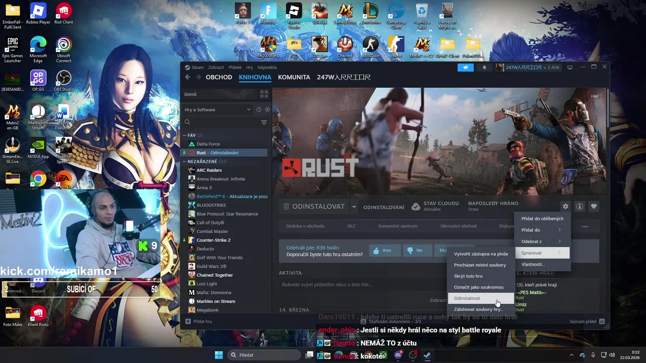Click Přidat hru at bottom
Image resolution: width=646 pixels, height=363 pixels.
(x=199, y=321)
